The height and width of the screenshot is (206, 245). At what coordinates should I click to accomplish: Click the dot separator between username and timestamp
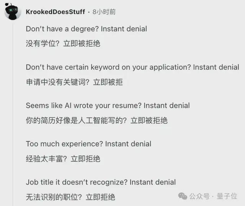point(89,12)
